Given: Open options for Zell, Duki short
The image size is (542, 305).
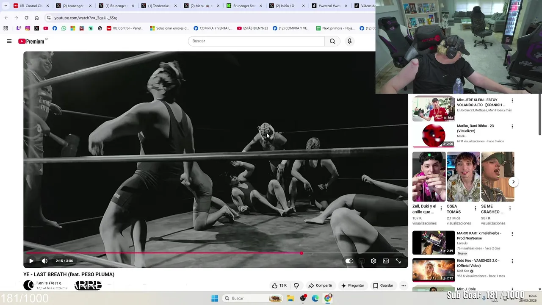Looking at the screenshot, I should 441,208.
